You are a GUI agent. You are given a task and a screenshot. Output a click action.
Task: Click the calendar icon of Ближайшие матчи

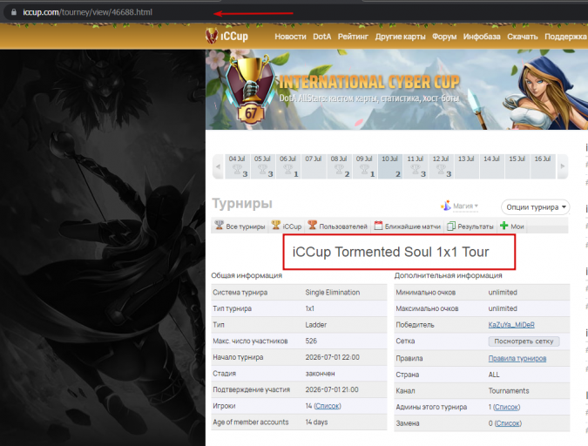tap(378, 226)
